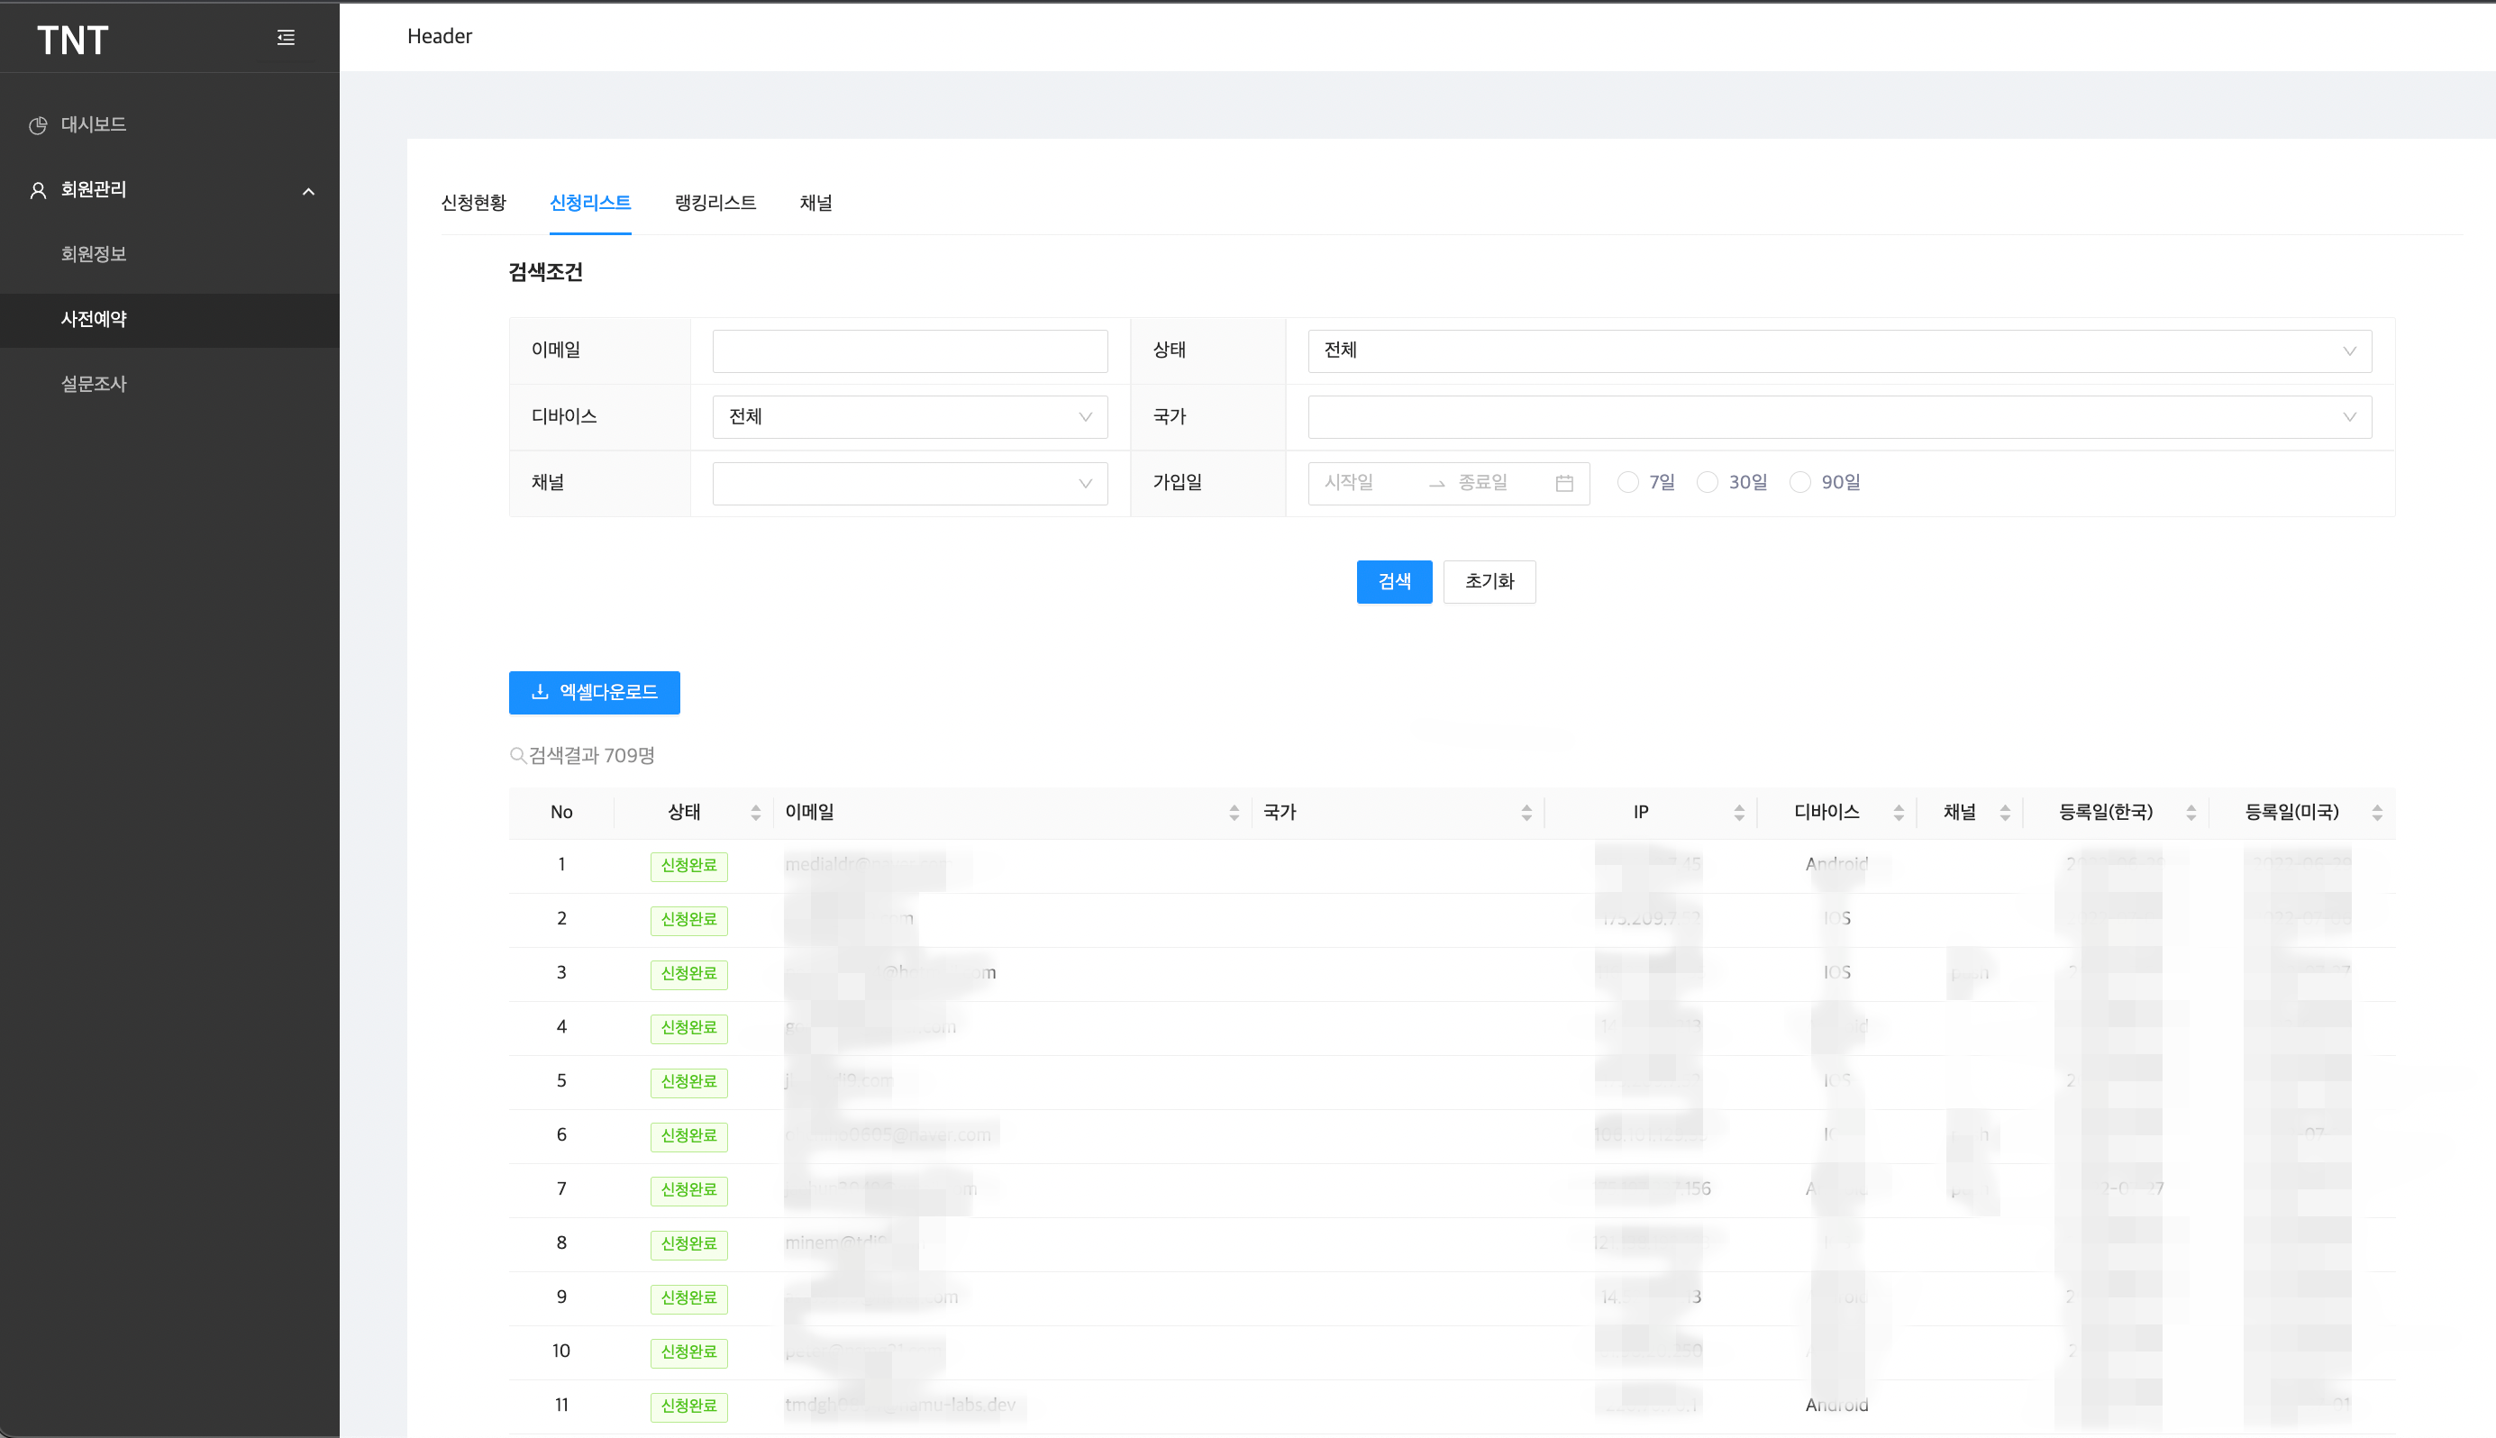Sort the 이메일 column with its sort icon
The image size is (2496, 1438).
pyautogui.click(x=1234, y=812)
